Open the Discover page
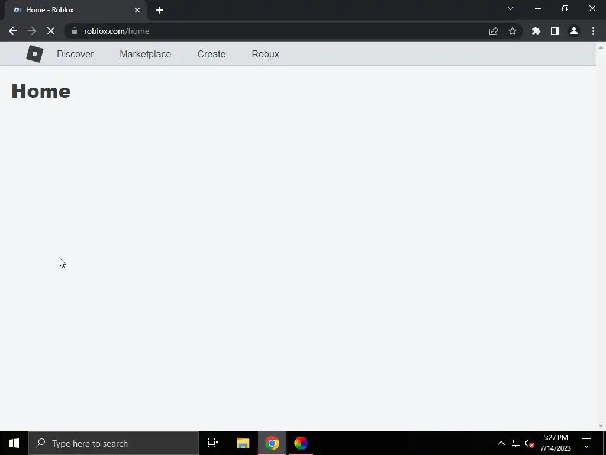This screenshot has height=455, width=606. click(x=75, y=54)
